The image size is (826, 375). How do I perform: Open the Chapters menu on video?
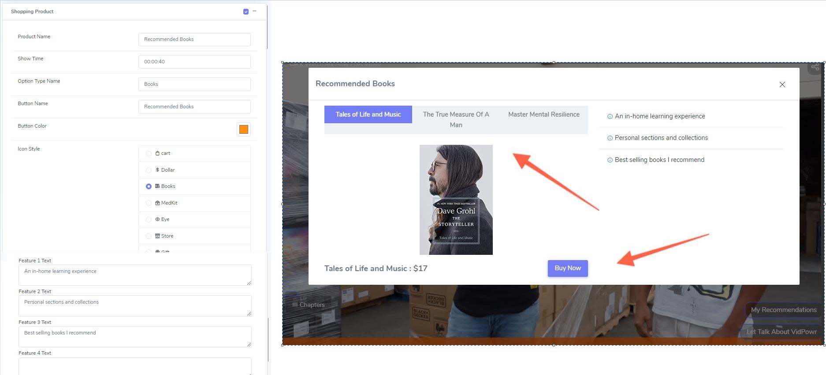pyautogui.click(x=308, y=305)
